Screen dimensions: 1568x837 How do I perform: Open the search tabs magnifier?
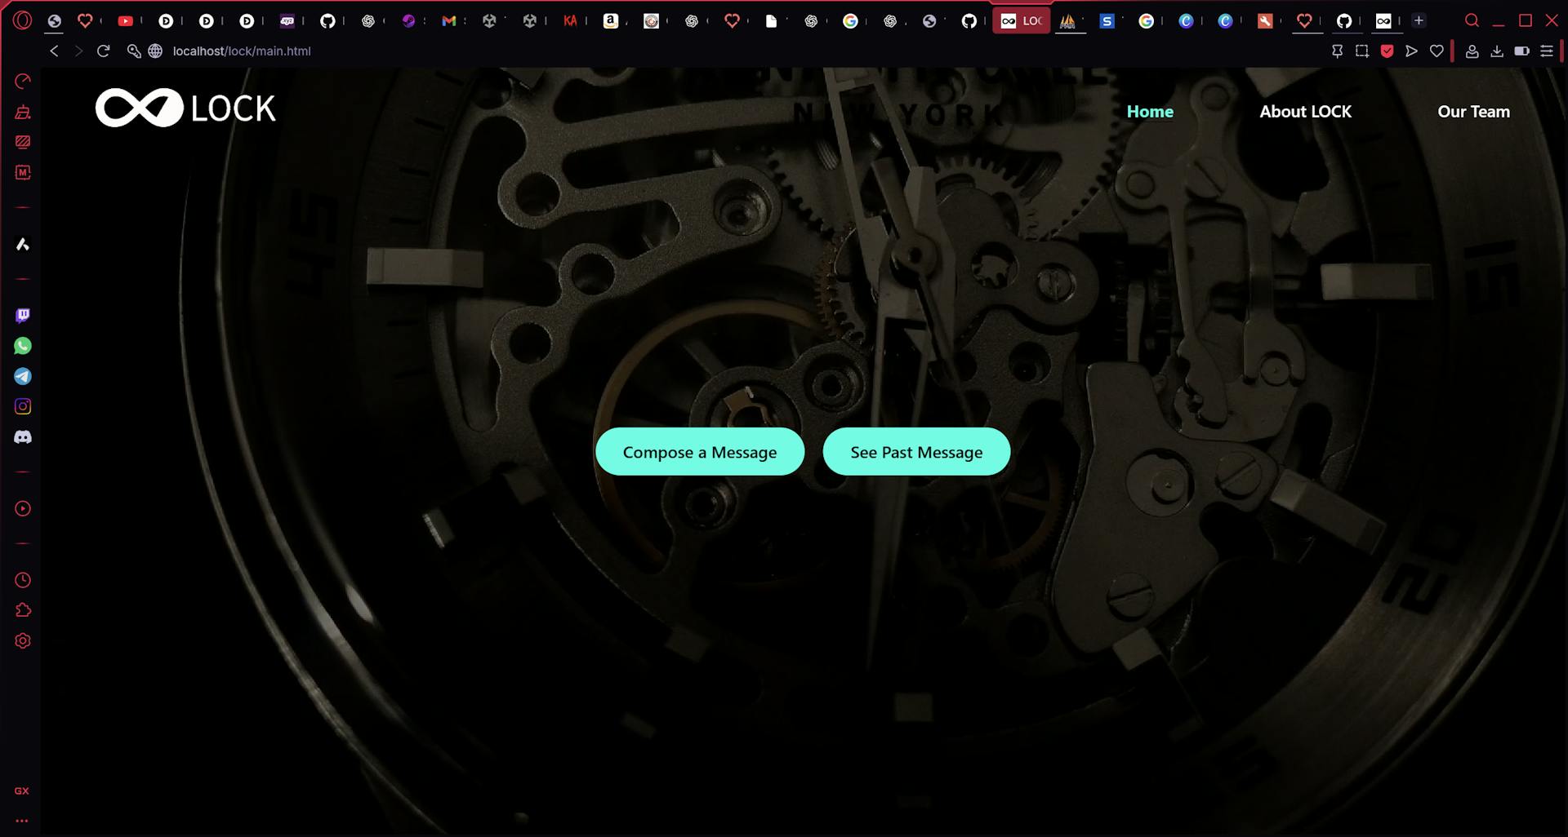tap(1472, 20)
